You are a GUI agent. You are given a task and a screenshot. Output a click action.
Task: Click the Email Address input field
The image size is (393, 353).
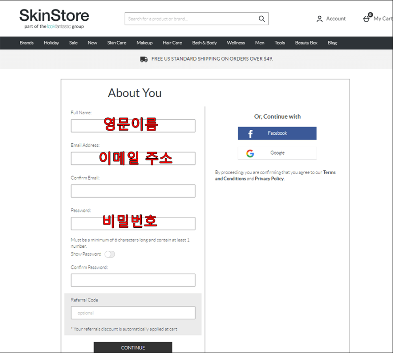click(133, 159)
